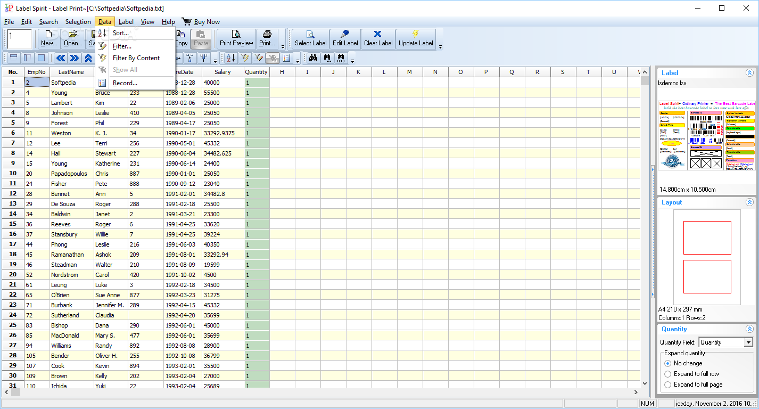Click the Edit Label toolbar button
This screenshot has width=759, height=409.
click(345, 39)
